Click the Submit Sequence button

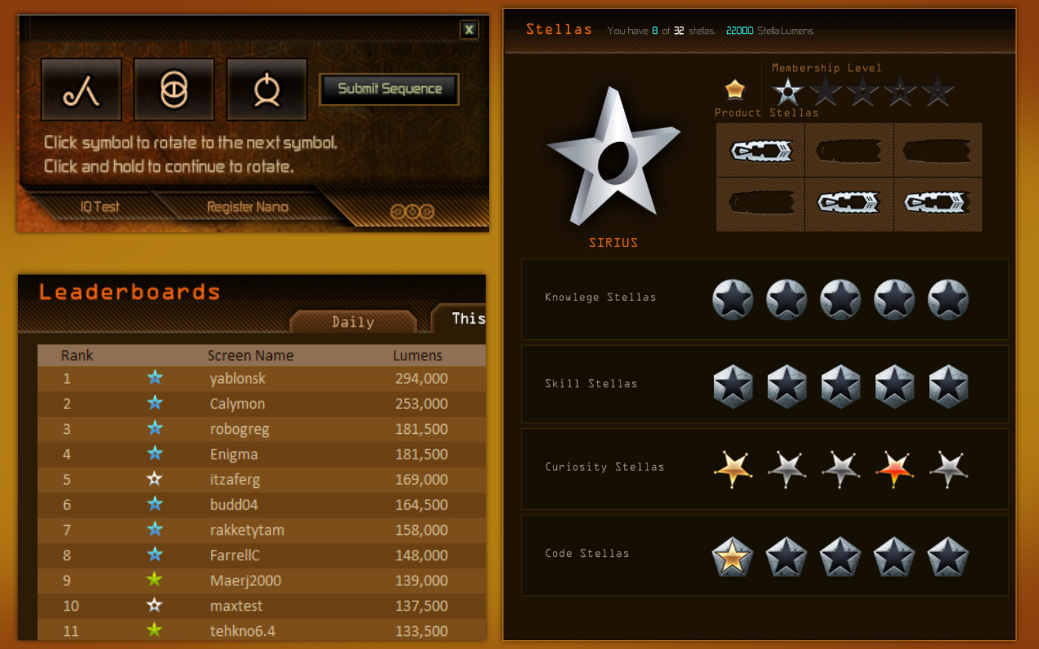point(389,89)
